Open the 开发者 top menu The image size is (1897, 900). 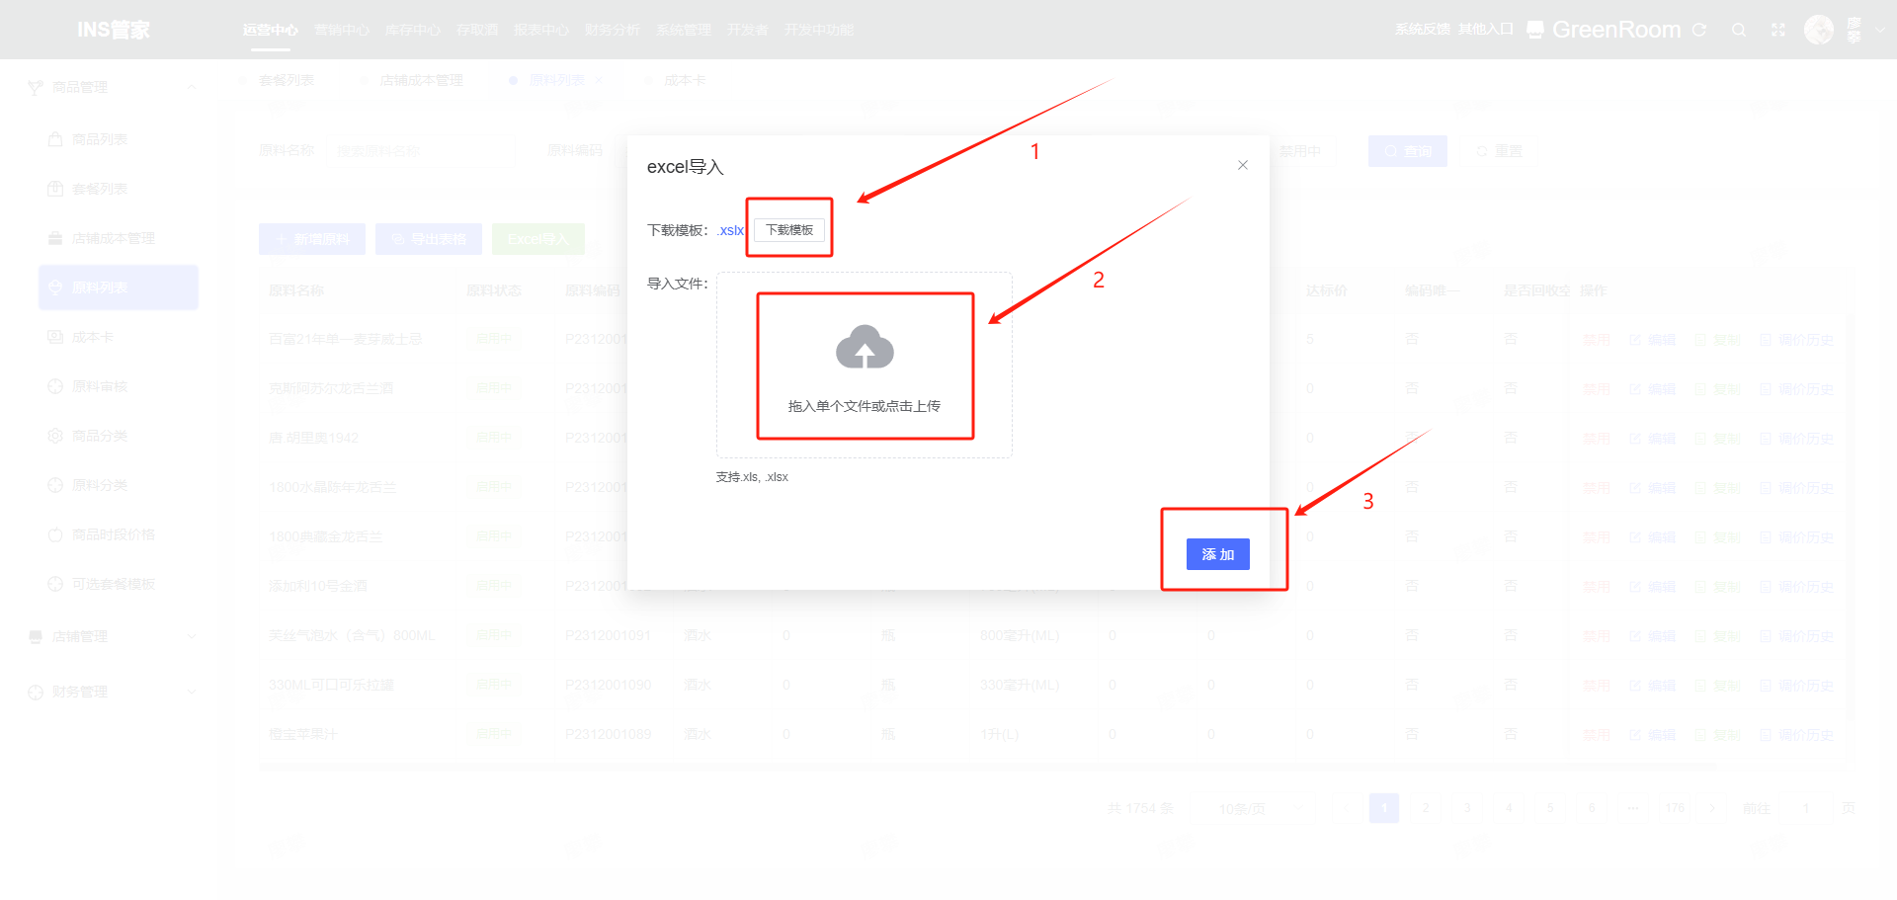[748, 30]
